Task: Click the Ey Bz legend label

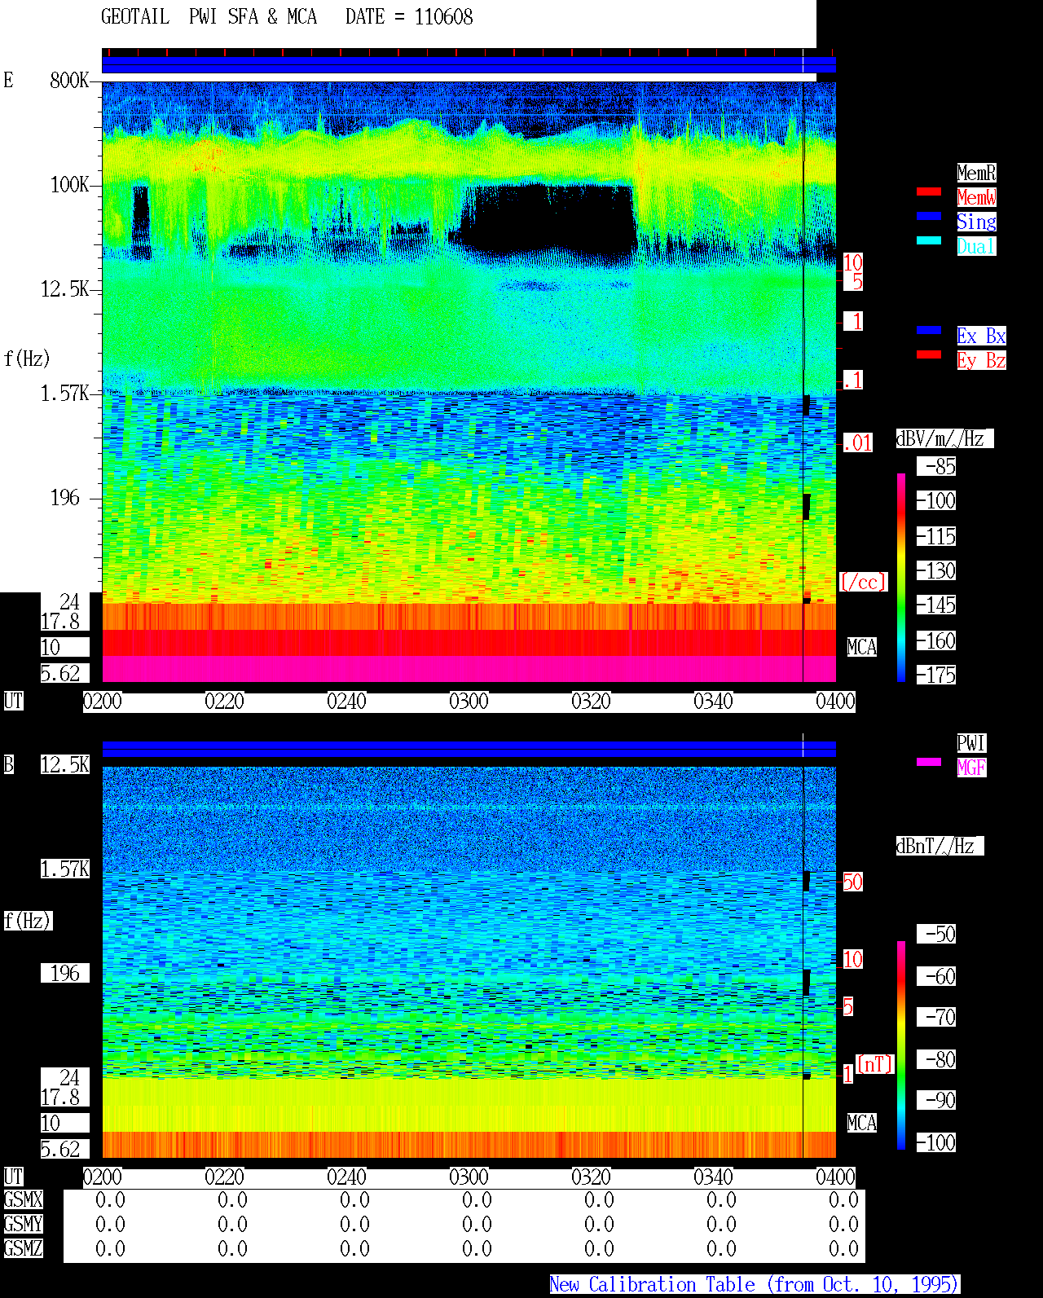Action: pos(981,360)
